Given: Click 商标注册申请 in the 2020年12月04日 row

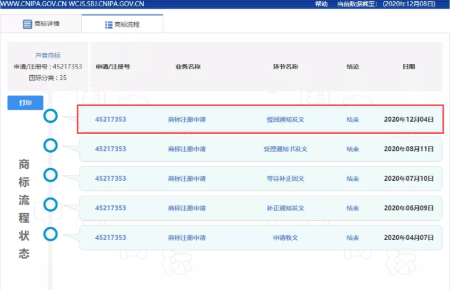Looking at the screenshot, I should 187,120.
